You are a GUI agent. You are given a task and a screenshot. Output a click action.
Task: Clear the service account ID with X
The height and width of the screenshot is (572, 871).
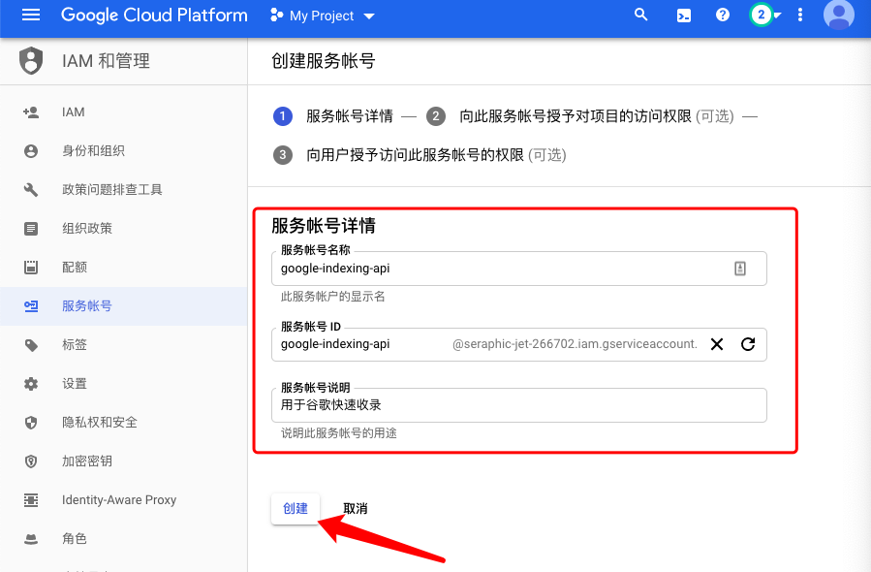(x=717, y=344)
